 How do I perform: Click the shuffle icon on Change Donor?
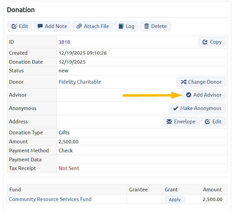coord(184,82)
